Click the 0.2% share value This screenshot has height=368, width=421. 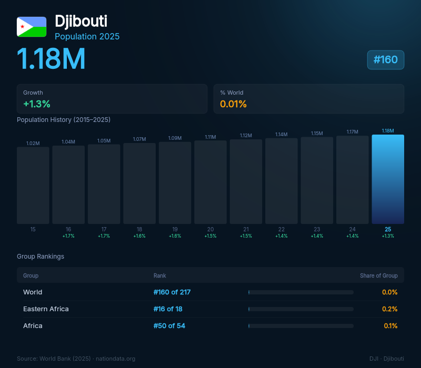[x=389, y=309]
